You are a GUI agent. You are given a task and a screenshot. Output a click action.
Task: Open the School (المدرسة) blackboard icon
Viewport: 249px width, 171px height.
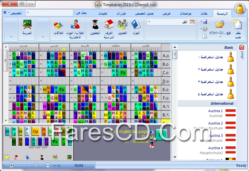tap(27, 24)
